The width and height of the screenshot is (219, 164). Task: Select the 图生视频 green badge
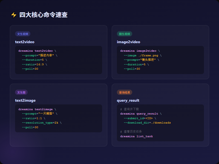(x=125, y=34)
